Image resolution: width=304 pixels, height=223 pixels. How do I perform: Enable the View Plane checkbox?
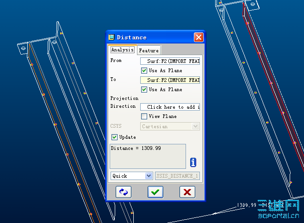point(144,116)
